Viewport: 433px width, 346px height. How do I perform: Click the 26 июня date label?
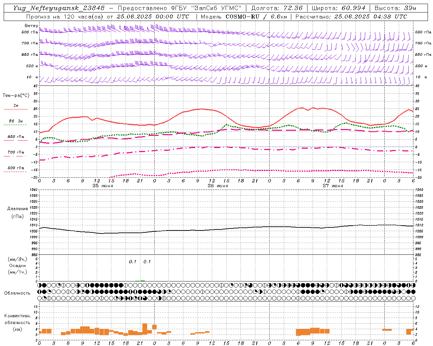(218, 186)
